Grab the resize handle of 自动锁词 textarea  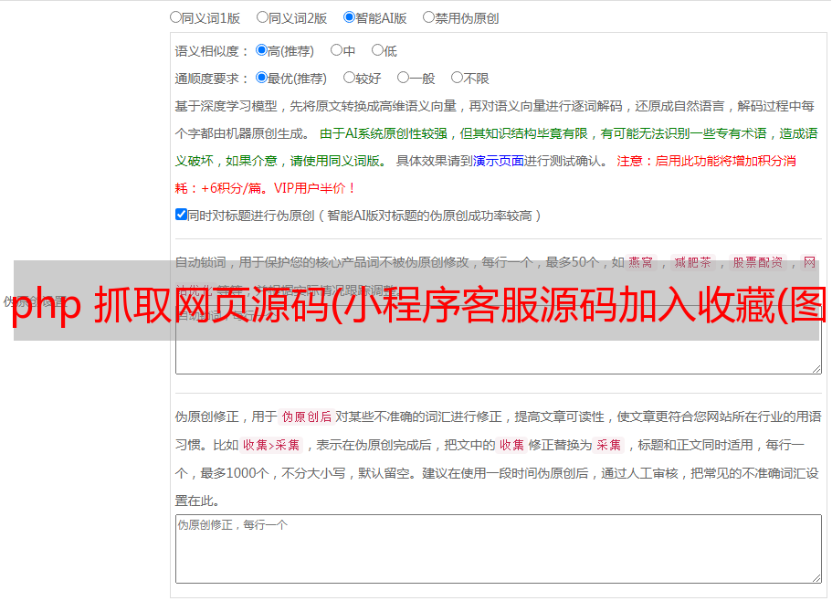[x=816, y=369]
